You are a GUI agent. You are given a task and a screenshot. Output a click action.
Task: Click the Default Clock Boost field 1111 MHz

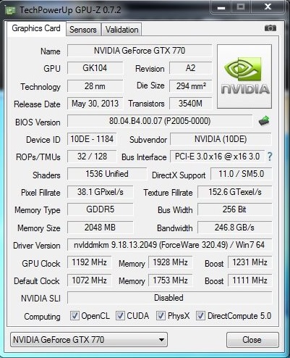click(x=250, y=280)
